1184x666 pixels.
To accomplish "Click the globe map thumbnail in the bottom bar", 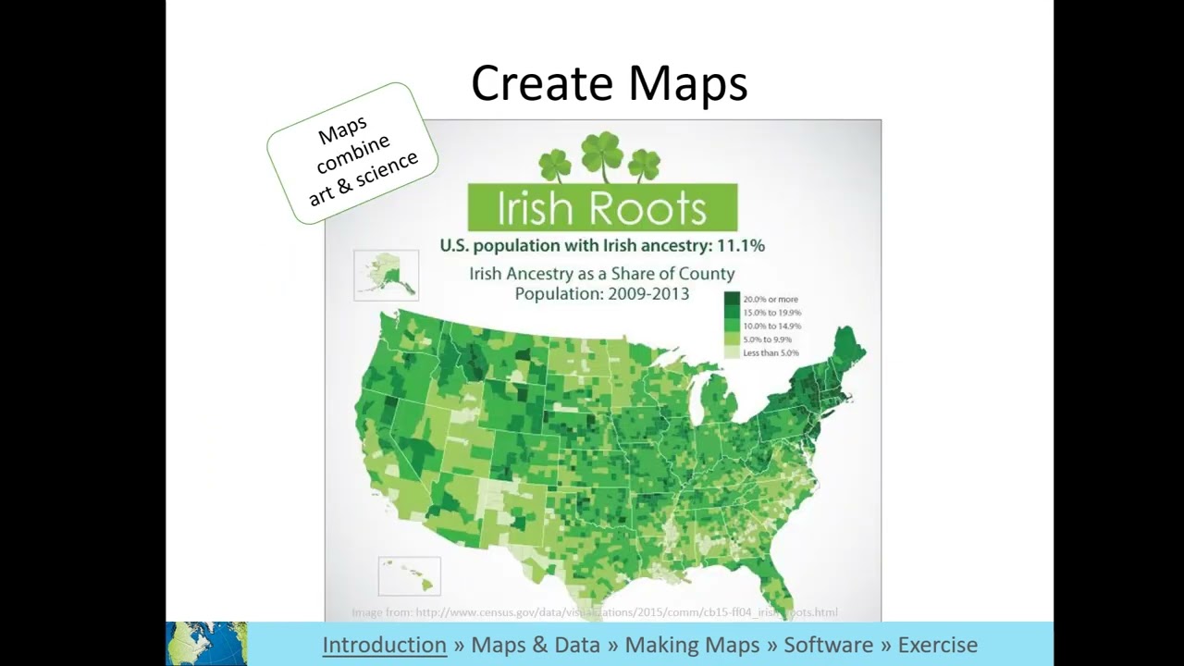I will [x=206, y=644].
